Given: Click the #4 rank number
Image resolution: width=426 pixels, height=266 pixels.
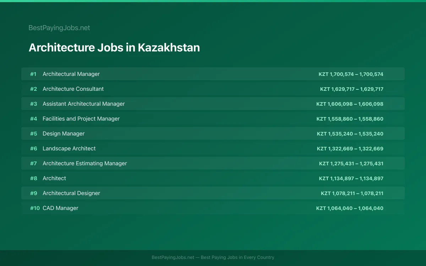Looking at the screenshot, I should 33,119.
